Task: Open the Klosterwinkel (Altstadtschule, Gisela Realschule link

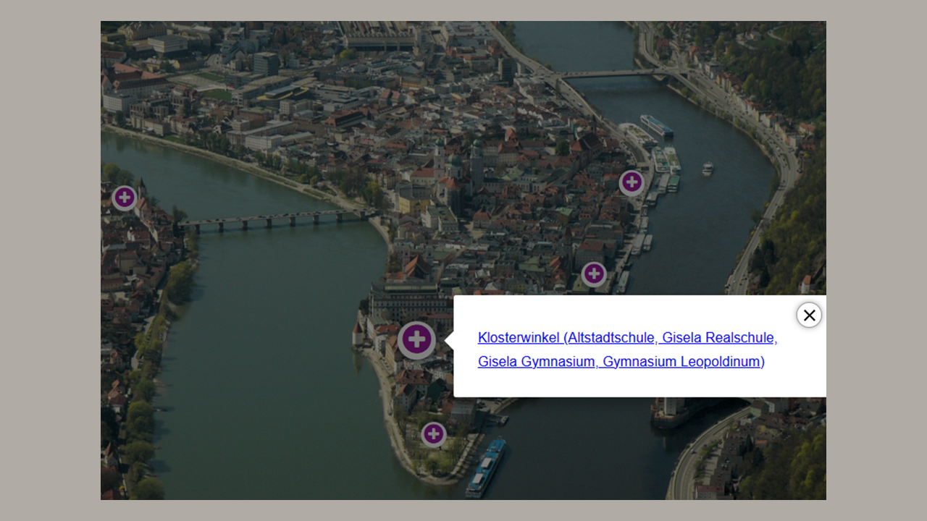Action: pyautogui.click(x=627, y=338)
